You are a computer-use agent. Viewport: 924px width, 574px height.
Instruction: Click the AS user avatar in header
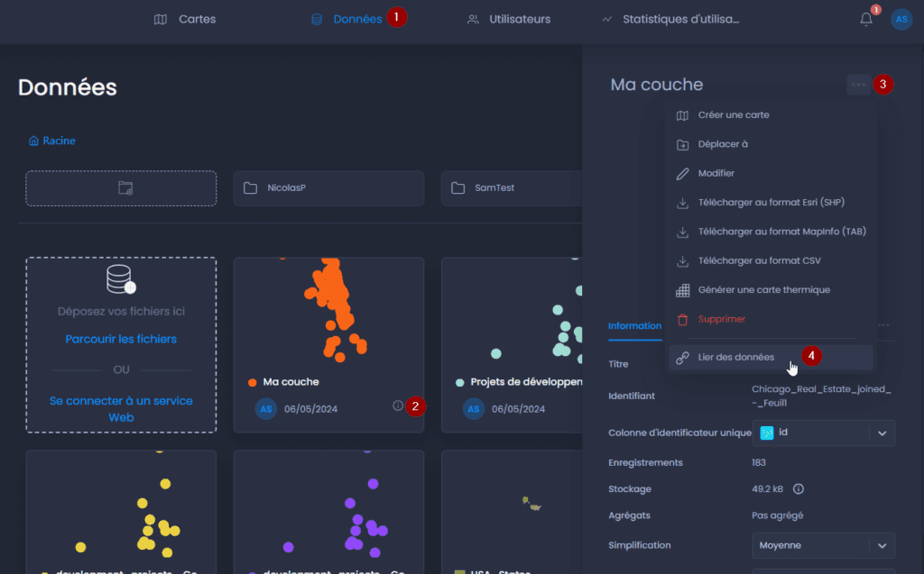click(x=901, y=20)
